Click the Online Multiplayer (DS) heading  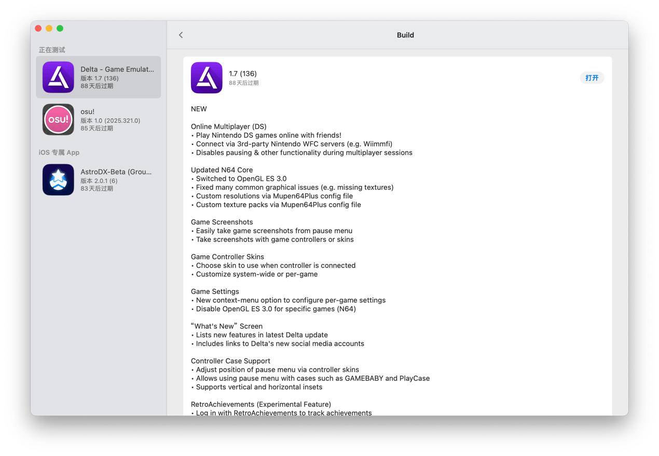229,126
